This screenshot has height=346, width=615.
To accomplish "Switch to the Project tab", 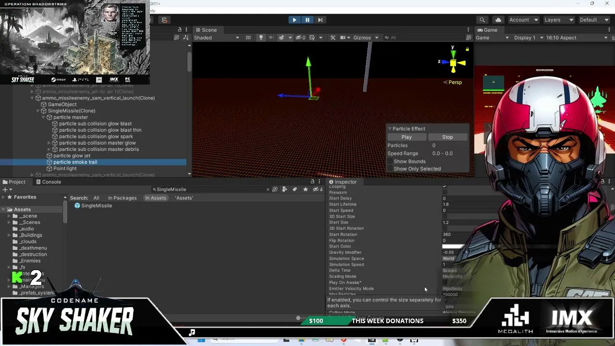I will point(14,182).
